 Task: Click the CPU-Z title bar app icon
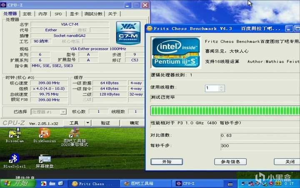tap(3, 5)
